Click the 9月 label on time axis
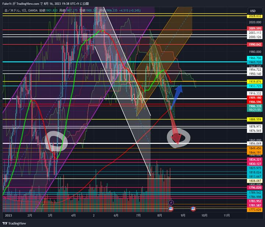Screen dimensions: 265x227 coord(183,215)
